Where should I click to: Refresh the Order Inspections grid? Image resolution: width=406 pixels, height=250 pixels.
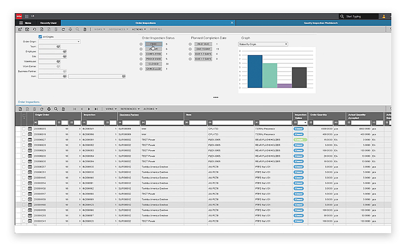click(42, 109)
